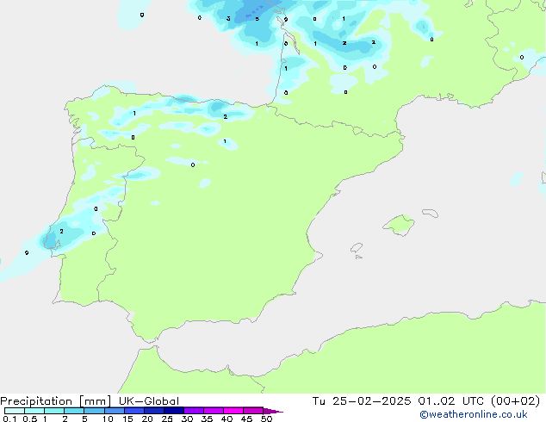Image resolution: width=546 pixels, height=422 pixels.
Task: Pick the 30–35 mm purple legend swatch
Action: pyautogui.click(x=194, y=411)
